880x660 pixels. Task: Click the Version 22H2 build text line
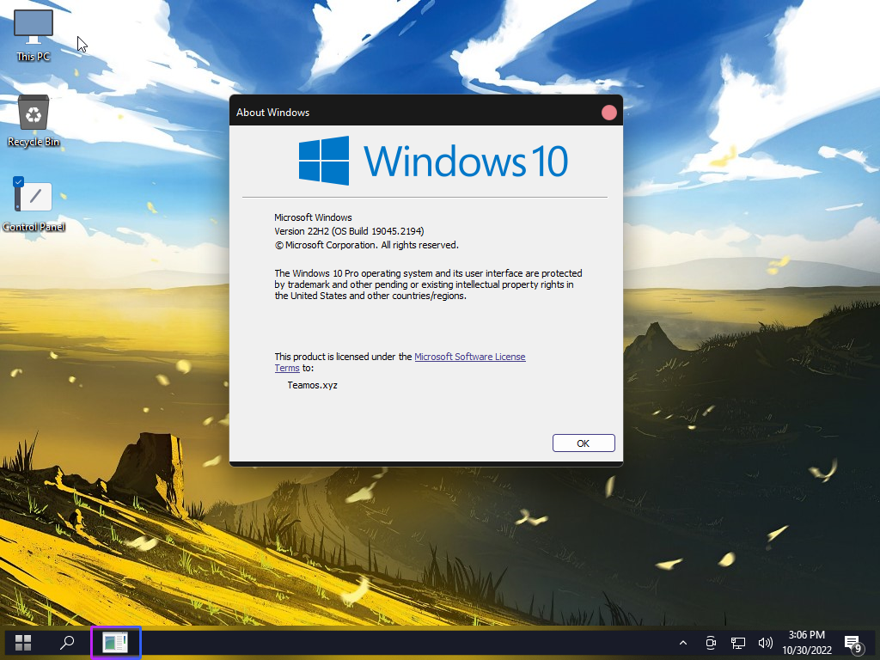[349, 231]
